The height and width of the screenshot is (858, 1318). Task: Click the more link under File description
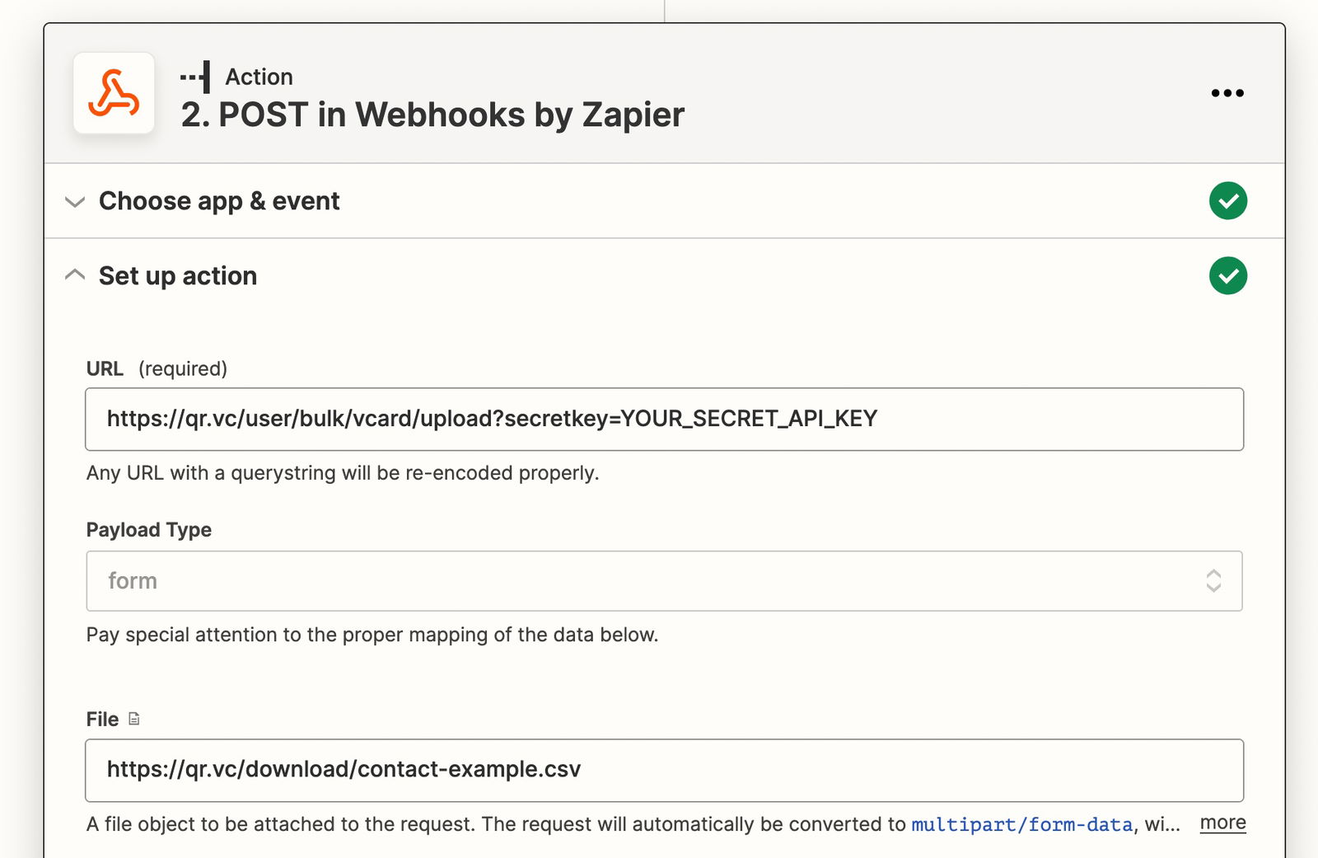point(1222,823)
